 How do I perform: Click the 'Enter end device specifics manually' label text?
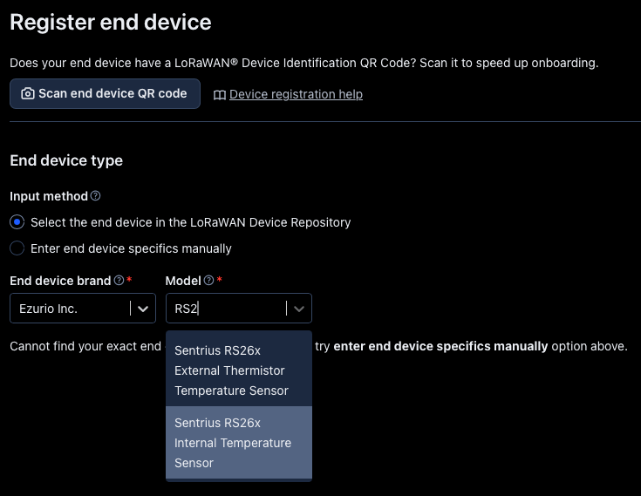(131, 248)
